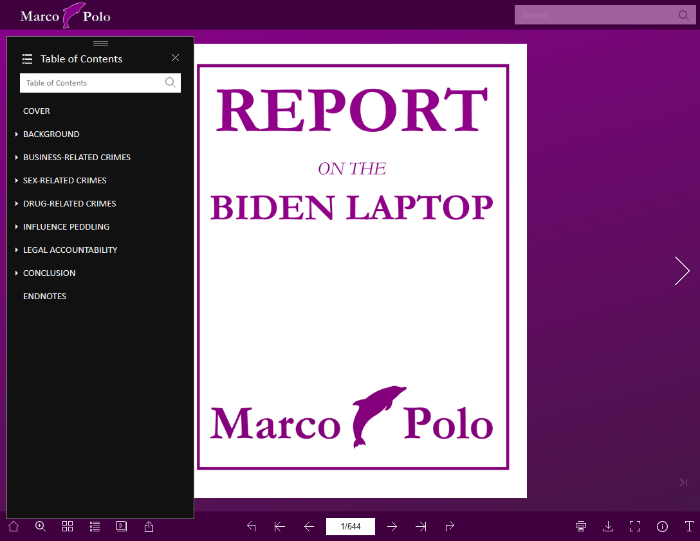Open the info (about) icon

click(x=662, y=527)
